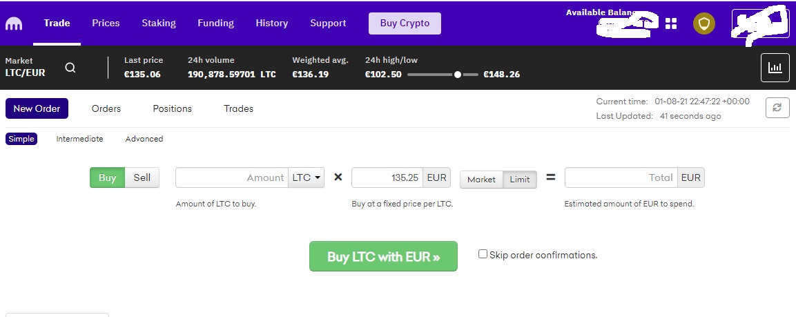The image size is (796, 317).
Task: Open the chart view icon
Action: [775, 67]
